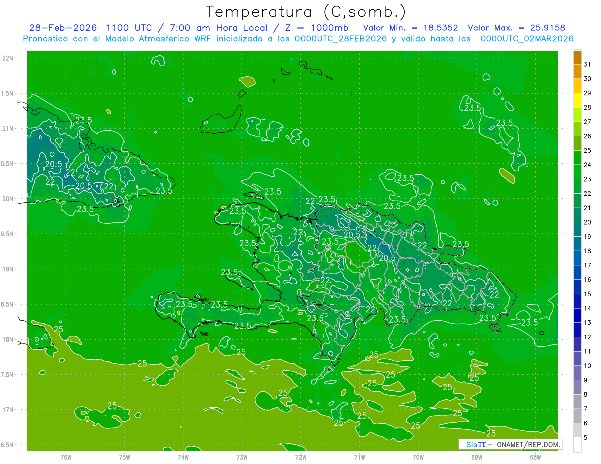Click the title "Temperatura (C,somb.)"
This screenshot has height=464, width=601.
point(306,12)
